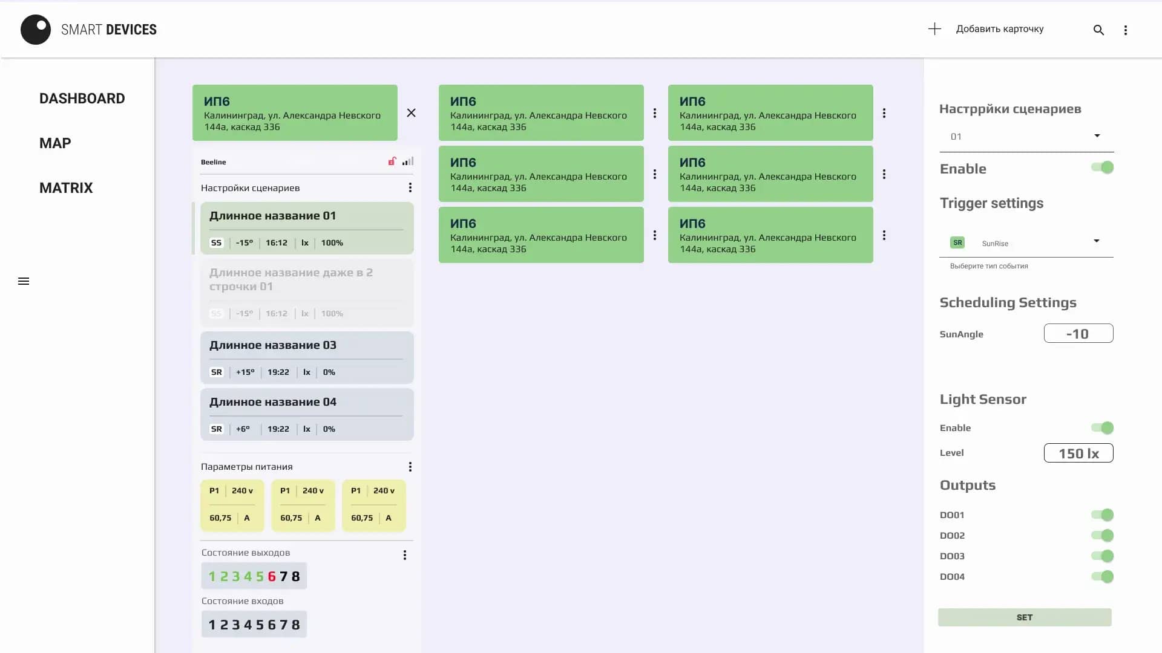The image size is (1162, 653).
Task: Click the search magnifier icon
Action: pyautogui.click(x=1098, y=30)
